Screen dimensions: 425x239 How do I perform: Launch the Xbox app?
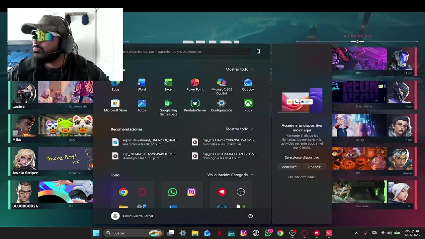click(248, 106)
